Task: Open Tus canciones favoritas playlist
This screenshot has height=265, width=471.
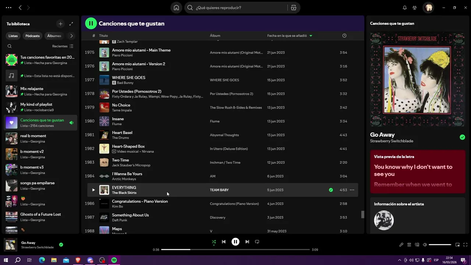Action: tap(41, 60)
